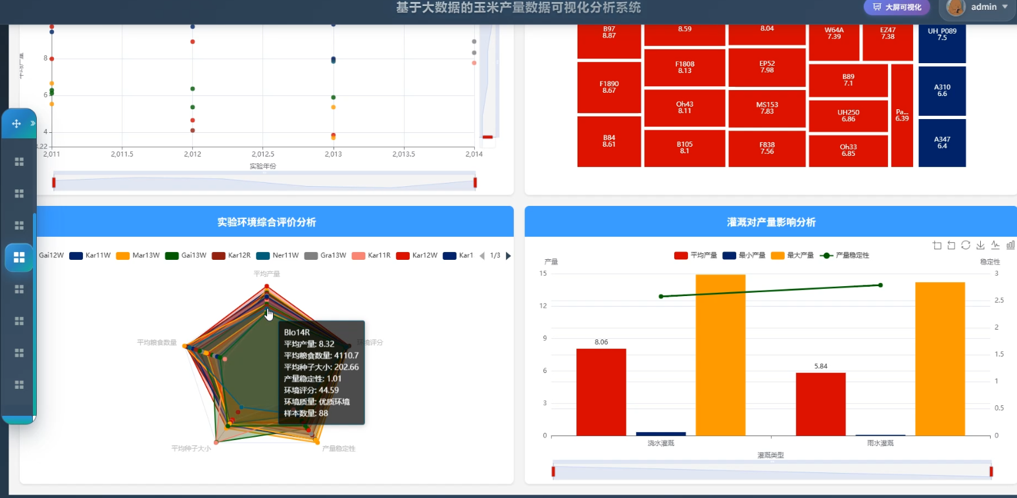The image size is (1017, 498).
Task: Select the B84 8.61 treemap block
Action: (609, 141)
